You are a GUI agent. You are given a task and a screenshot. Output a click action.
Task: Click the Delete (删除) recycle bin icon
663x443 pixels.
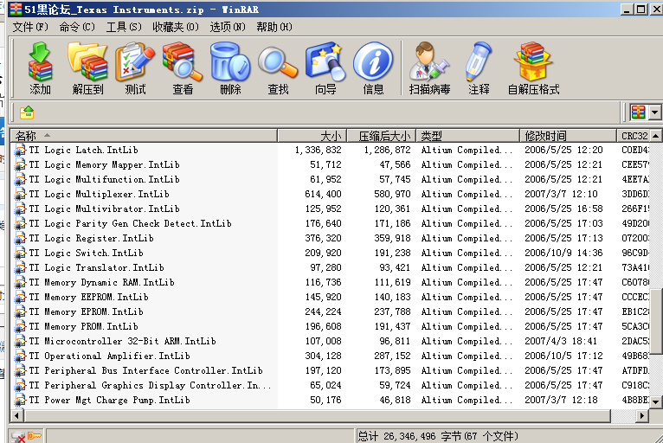pos(230,67)
